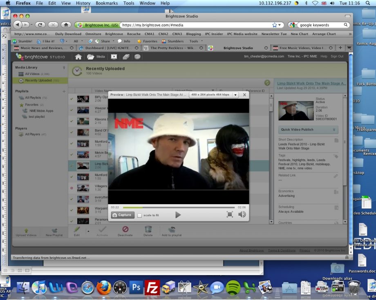Open a new Firefox tab
Image resolution: width=376 pixels, height=300 pixels.
pos(340,48)
